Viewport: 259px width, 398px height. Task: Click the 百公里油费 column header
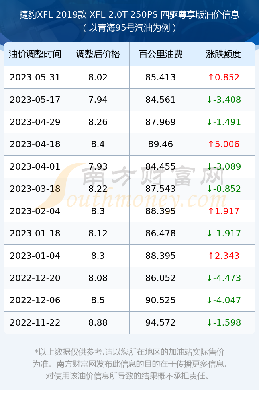click(161, 54)
